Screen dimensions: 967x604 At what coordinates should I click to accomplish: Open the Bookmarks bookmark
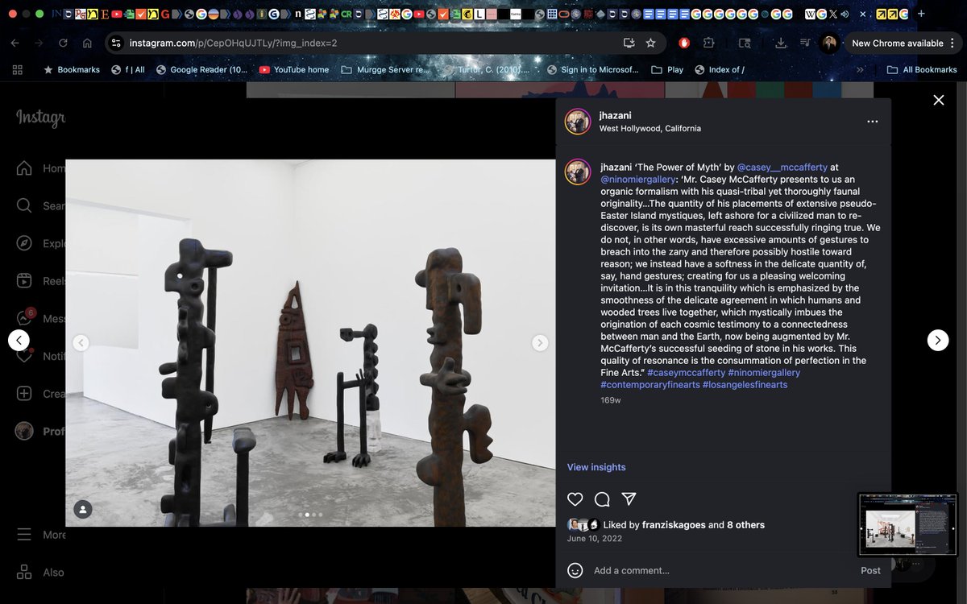coord(72,69)
